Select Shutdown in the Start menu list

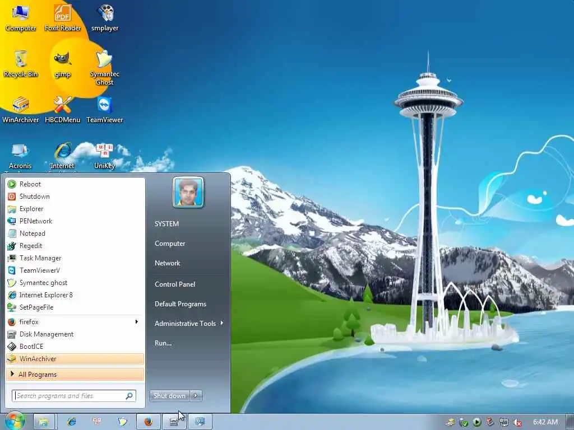[x=75, y=197]
